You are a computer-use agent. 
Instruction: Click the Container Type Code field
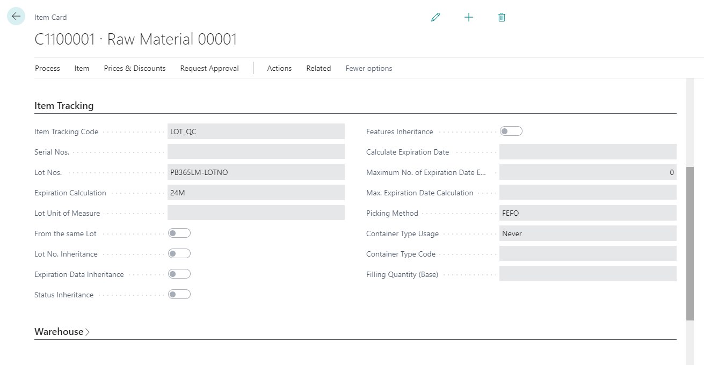pos(588,254)
